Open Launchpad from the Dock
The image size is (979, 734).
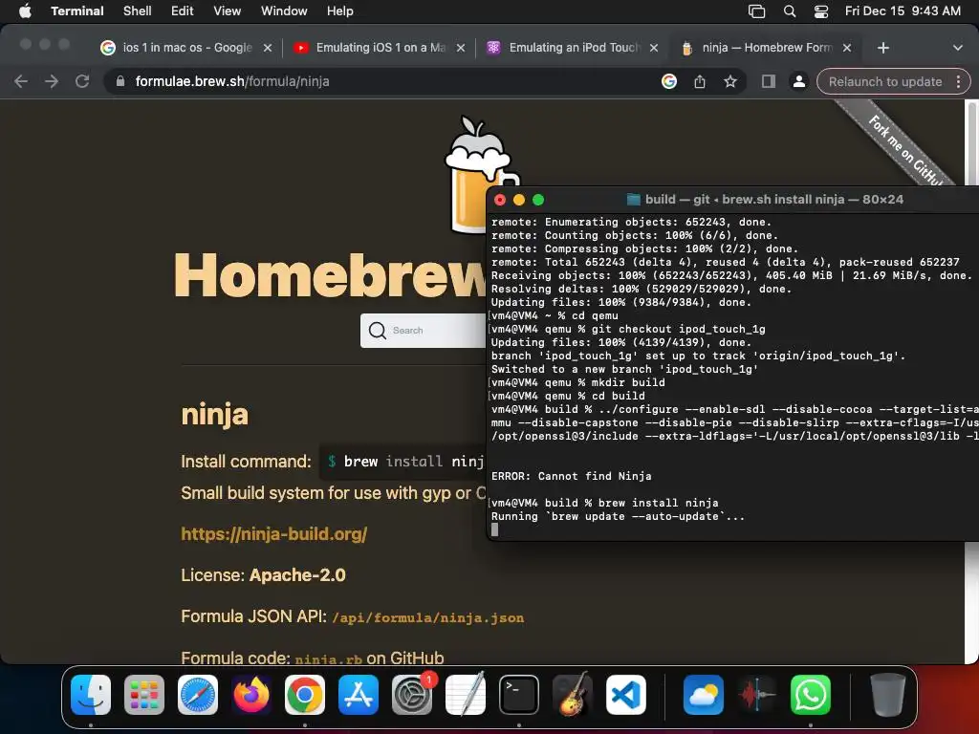pyautogui.click(x=144, y=695)
